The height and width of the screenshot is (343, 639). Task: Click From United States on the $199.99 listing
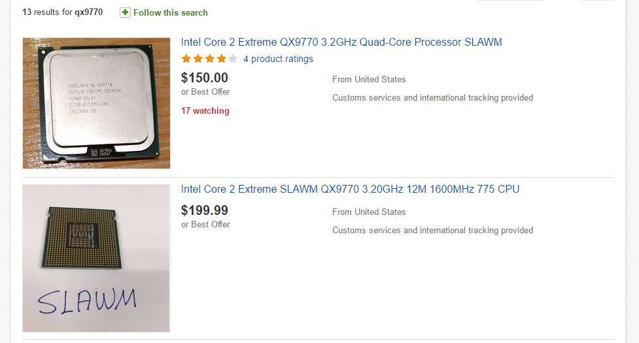pos(369,212)
